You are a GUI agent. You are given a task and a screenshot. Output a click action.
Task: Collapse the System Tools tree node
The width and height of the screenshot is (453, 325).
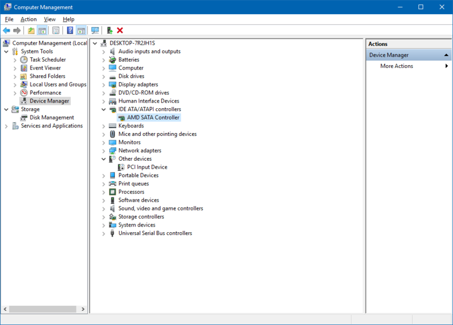(6, 52)
